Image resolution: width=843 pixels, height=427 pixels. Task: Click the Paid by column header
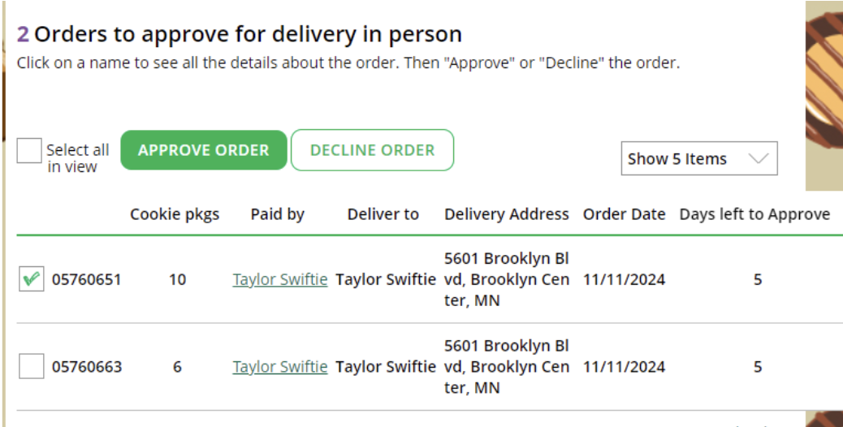tap(278, 214)
